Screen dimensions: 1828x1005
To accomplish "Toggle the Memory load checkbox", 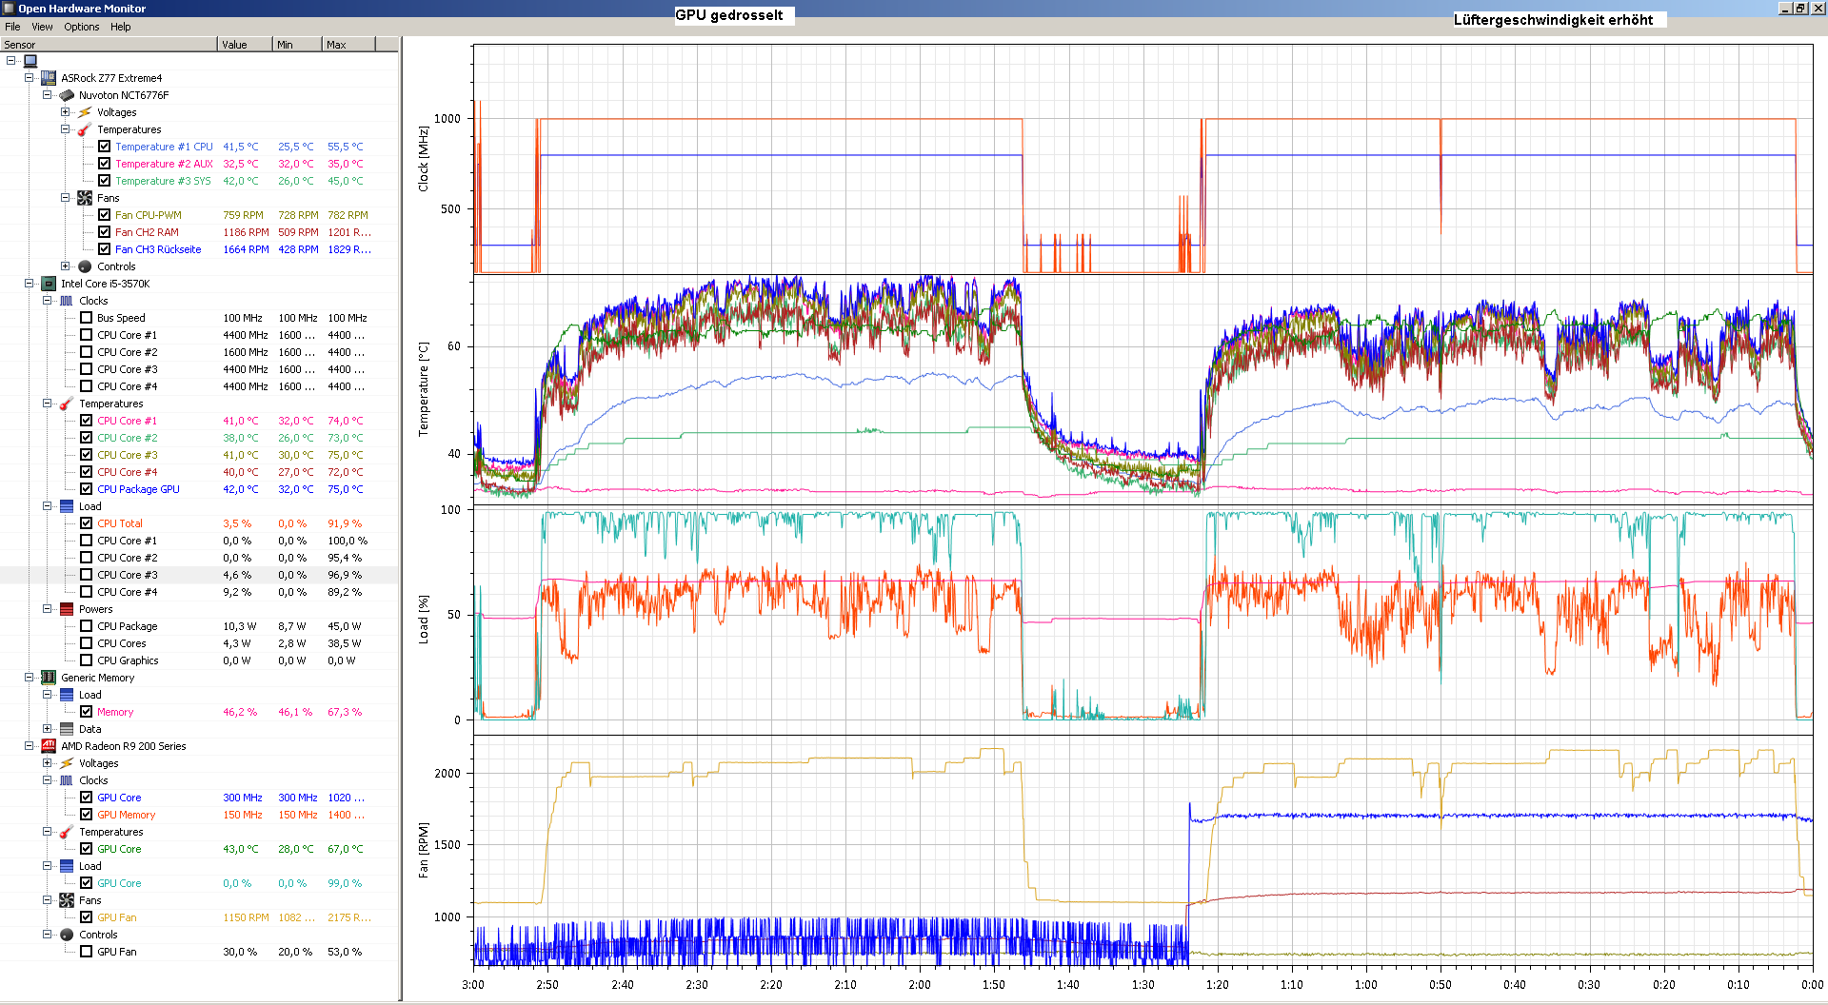I will pos(87,712).
